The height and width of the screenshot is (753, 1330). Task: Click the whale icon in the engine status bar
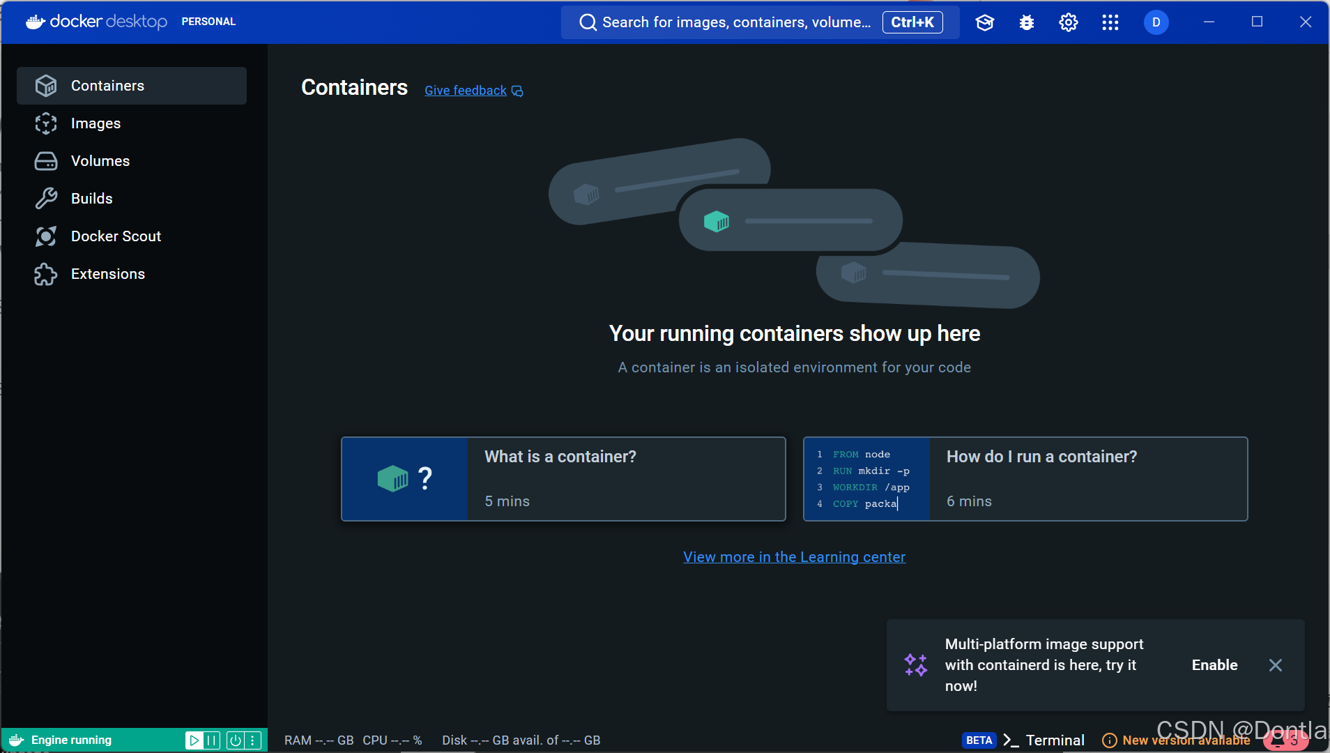[16, 740]
